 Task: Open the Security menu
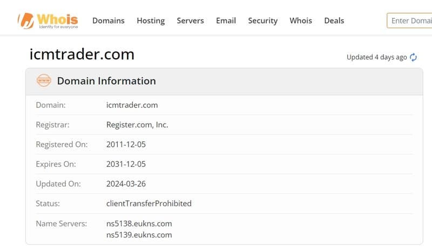263,21
